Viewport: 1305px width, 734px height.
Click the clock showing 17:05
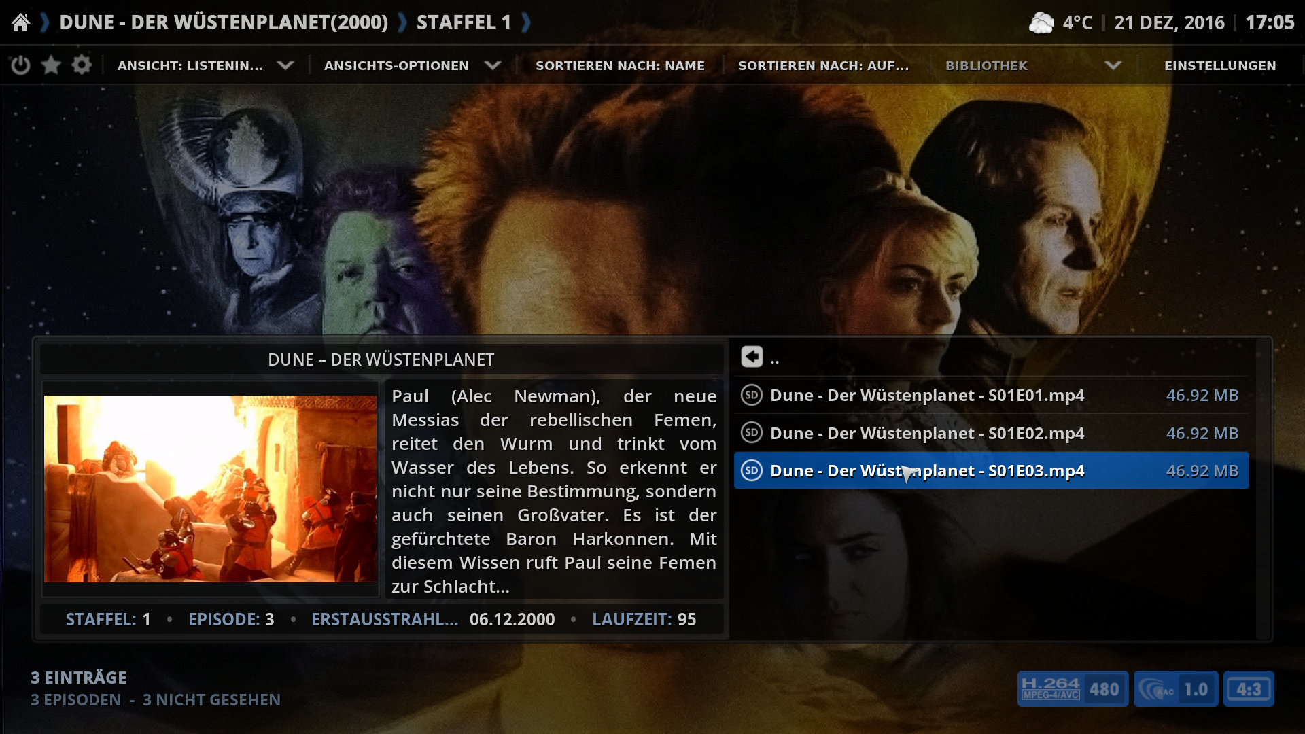[x=1270, y=22]
